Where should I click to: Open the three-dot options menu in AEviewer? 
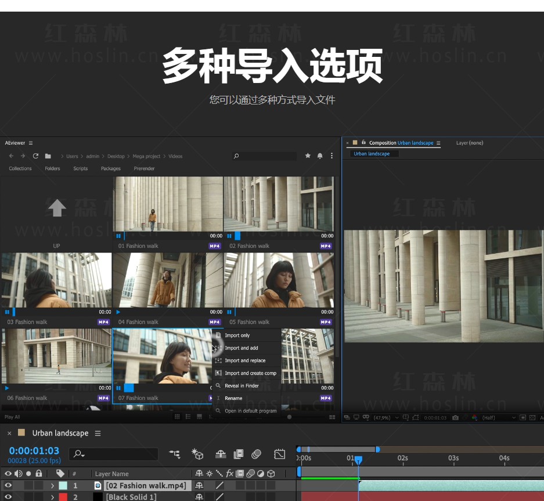(332, 156)
